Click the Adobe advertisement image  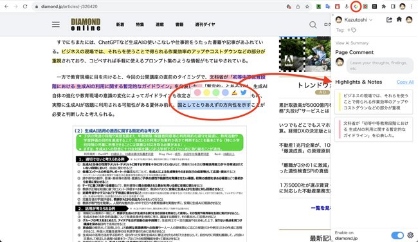(305, 55)
